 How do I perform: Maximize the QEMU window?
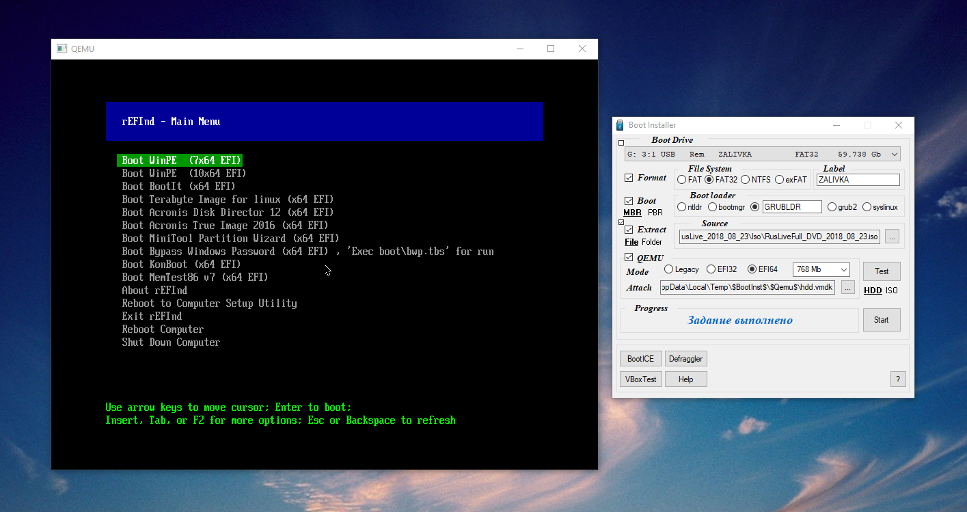[551, 49]
